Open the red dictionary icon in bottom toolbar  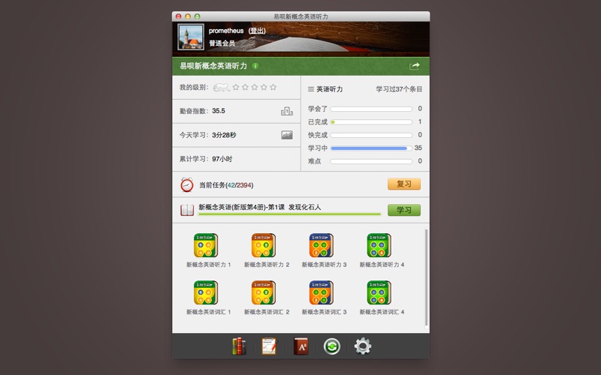(300, 346)
